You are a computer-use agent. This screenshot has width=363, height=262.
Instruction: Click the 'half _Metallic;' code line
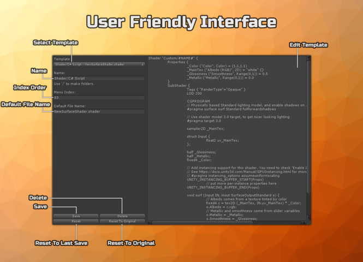point(199,156)
